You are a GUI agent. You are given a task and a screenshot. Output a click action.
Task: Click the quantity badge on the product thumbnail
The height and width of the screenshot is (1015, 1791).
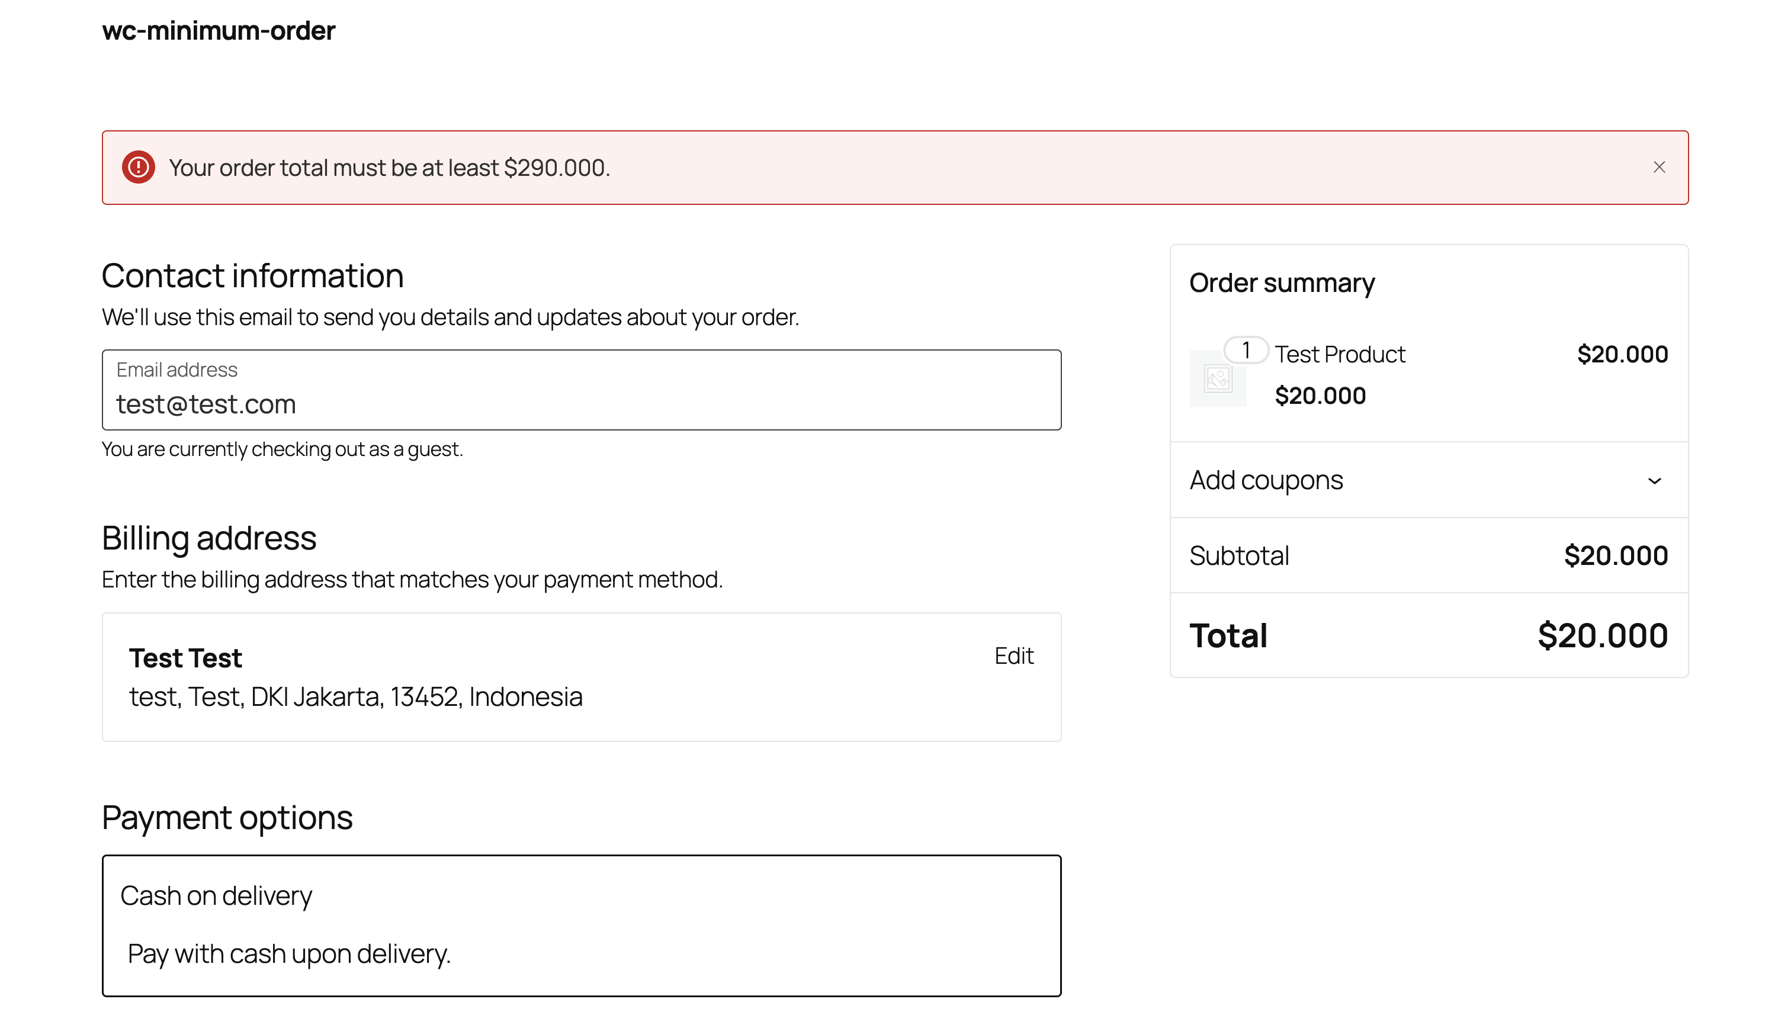(1246, 350)
